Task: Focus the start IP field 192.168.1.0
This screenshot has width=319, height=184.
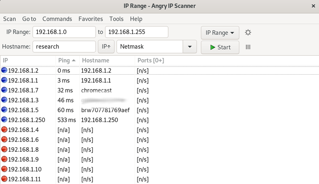Action: pyautogui.click(x=64, y=32)
